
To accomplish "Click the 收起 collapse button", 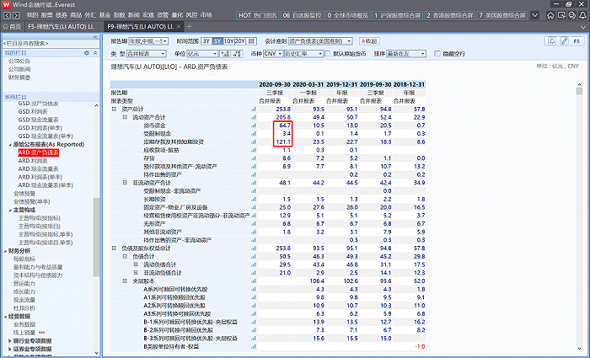I will (369, 41).
